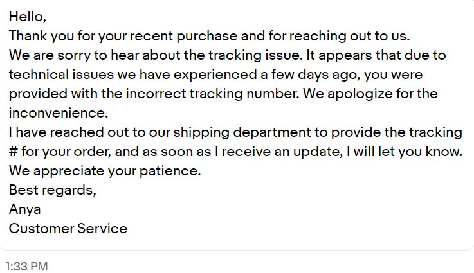Click the "#" symbol before "for your order"
This screenshot has height=273, width=474.
(x=14, y=152)
